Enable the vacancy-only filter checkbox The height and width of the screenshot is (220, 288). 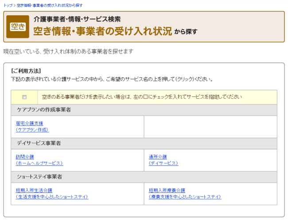click(x=24, y=97)
